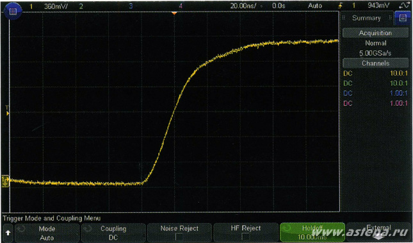Screen dimensions: 413x243
Task: Open the Coupling DC softkey
Action: click(x=113, y=233)
